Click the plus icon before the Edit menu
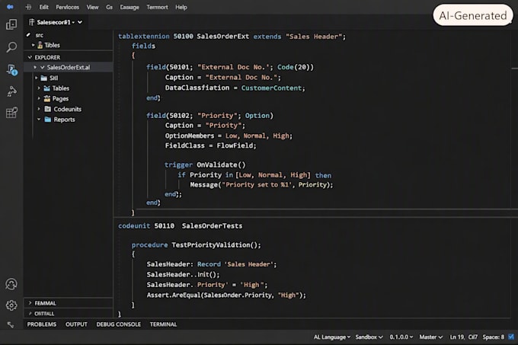The image size is (518, 345). tap(28, 7)
